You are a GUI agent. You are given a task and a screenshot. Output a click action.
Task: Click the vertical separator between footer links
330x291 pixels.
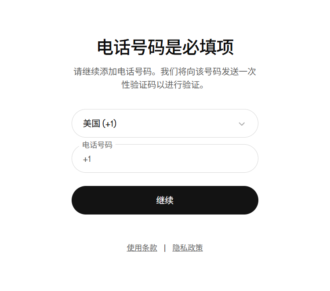165,248
